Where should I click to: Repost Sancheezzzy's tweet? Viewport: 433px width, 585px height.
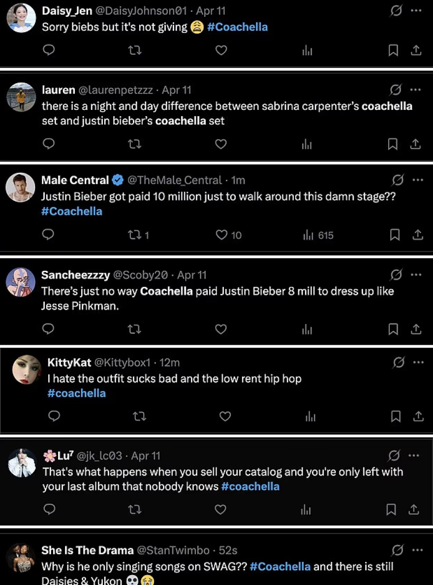click(x=134, y=329)
